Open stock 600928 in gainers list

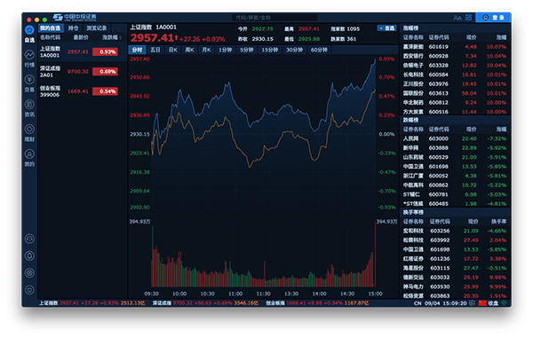coord(455,56)
